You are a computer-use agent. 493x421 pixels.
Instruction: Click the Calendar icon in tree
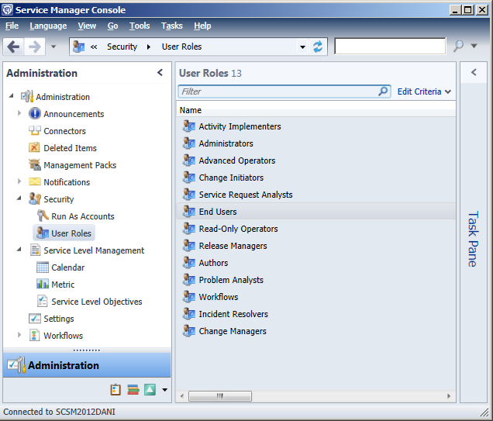[43, 267]
